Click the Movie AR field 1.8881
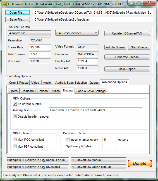The height and width of the screenshot is (181, 158). 87,68
